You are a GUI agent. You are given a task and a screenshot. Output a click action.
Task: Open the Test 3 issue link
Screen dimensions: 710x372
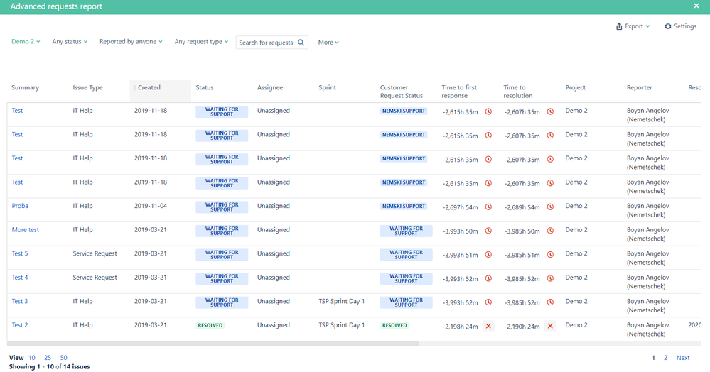[20, 301]
